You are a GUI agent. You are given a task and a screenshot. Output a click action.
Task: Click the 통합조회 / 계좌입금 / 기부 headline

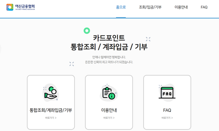pos(109,47)
